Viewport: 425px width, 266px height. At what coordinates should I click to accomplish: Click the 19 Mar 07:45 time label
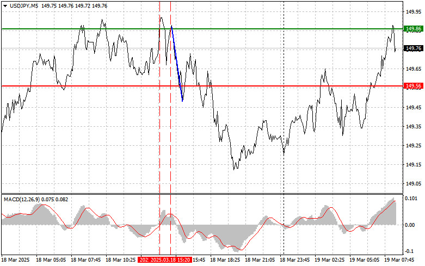[x=400, y=261]
